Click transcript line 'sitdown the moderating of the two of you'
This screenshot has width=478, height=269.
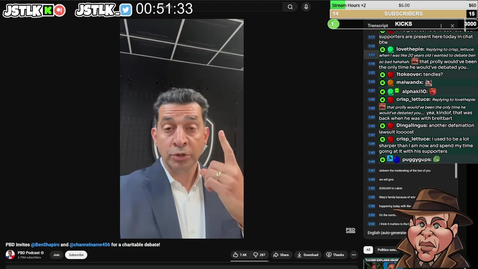[x=405, y=170]
